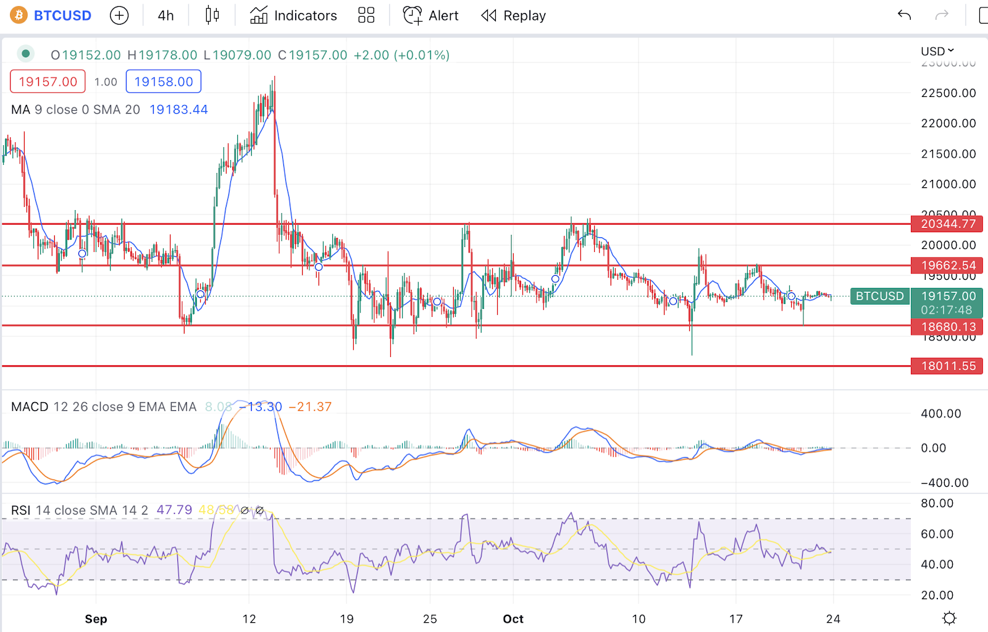The image size is (988, 632).
Task: Open the 4h timeframe selector
Action: click(x=165, y=15)
